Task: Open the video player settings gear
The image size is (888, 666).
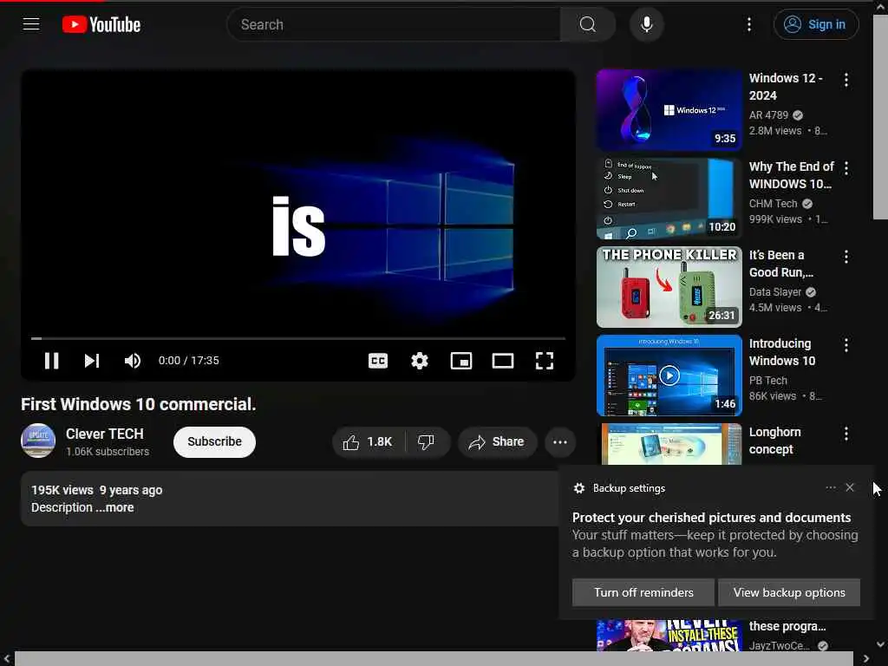Action: 420,361
